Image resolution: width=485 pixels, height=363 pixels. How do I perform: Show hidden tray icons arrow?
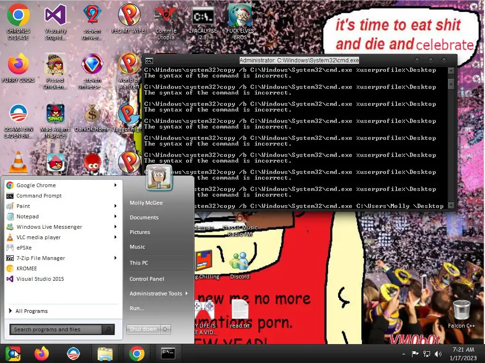tap(404, 354)
